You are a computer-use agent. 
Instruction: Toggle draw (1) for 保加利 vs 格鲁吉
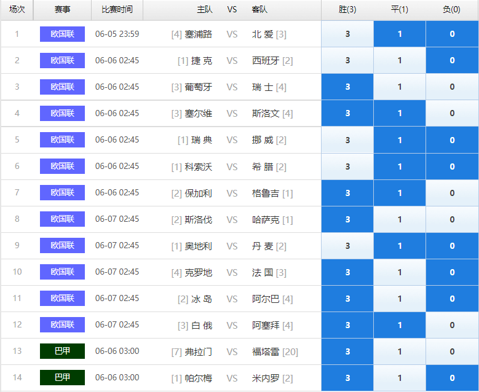coord(400,193)
